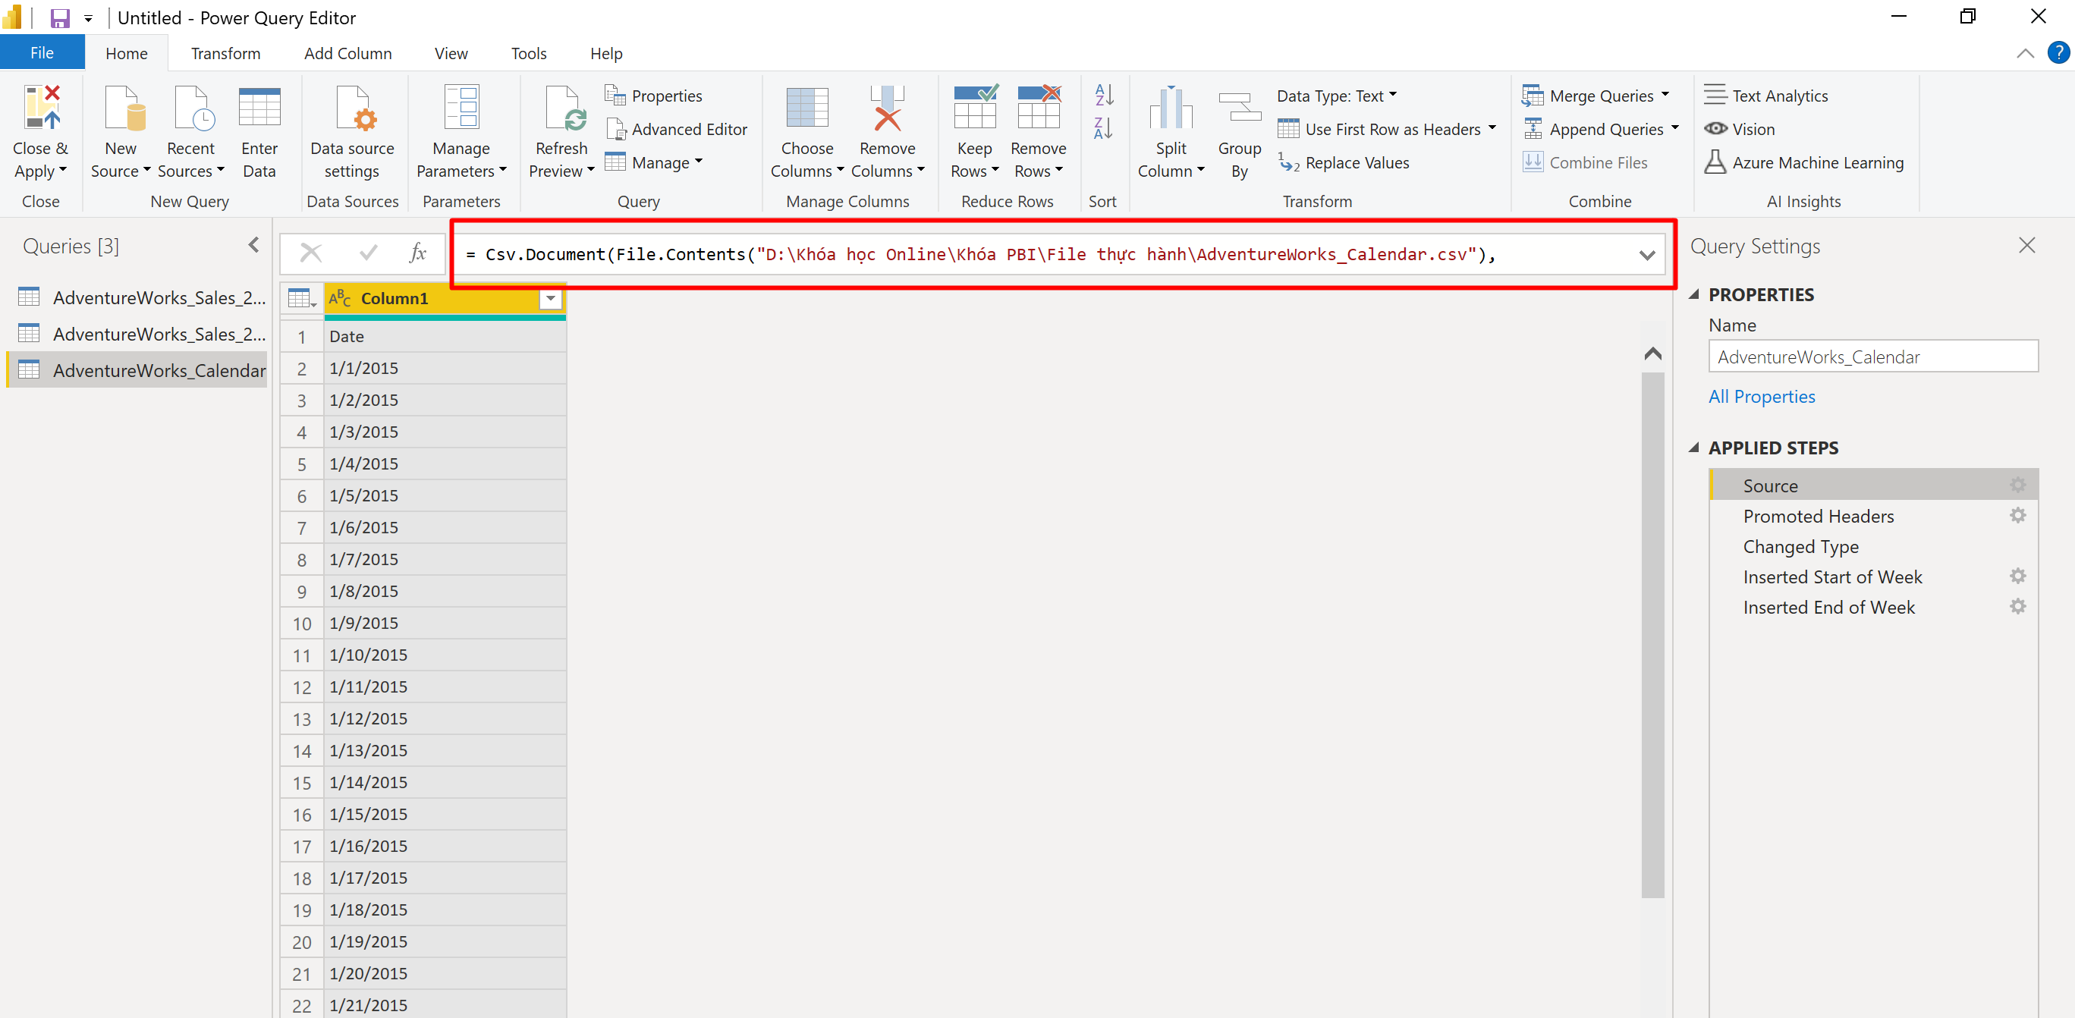The image size is (2075, 1018).
Task: Click the Manage Parameters icon
Action: point(461,108)
